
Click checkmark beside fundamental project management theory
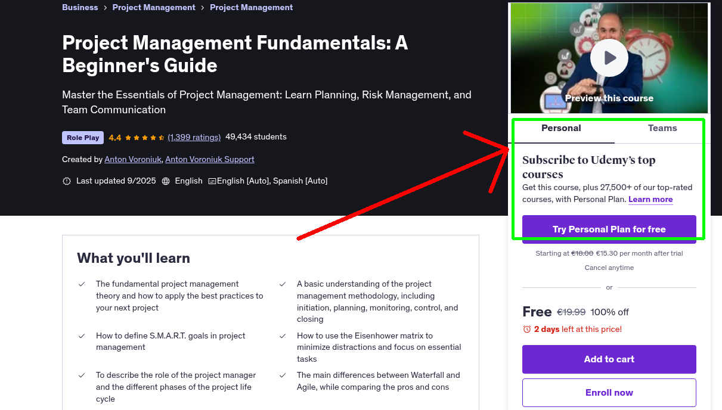pos(82,284)
